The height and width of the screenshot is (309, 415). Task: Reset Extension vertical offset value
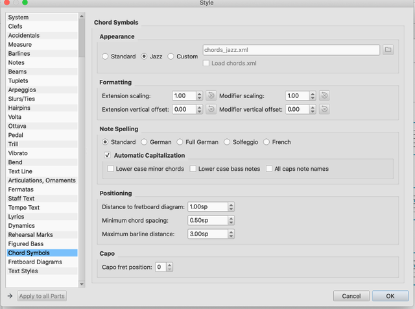pyautogui.click(x=211, y=109)
